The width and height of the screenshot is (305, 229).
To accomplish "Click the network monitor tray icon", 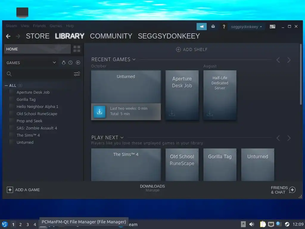I will click(x=271, y=224).
